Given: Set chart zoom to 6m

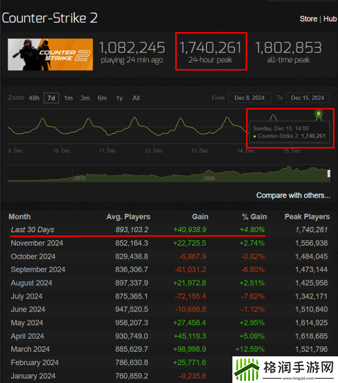Looking at the screenshot, I should point(102,98).
